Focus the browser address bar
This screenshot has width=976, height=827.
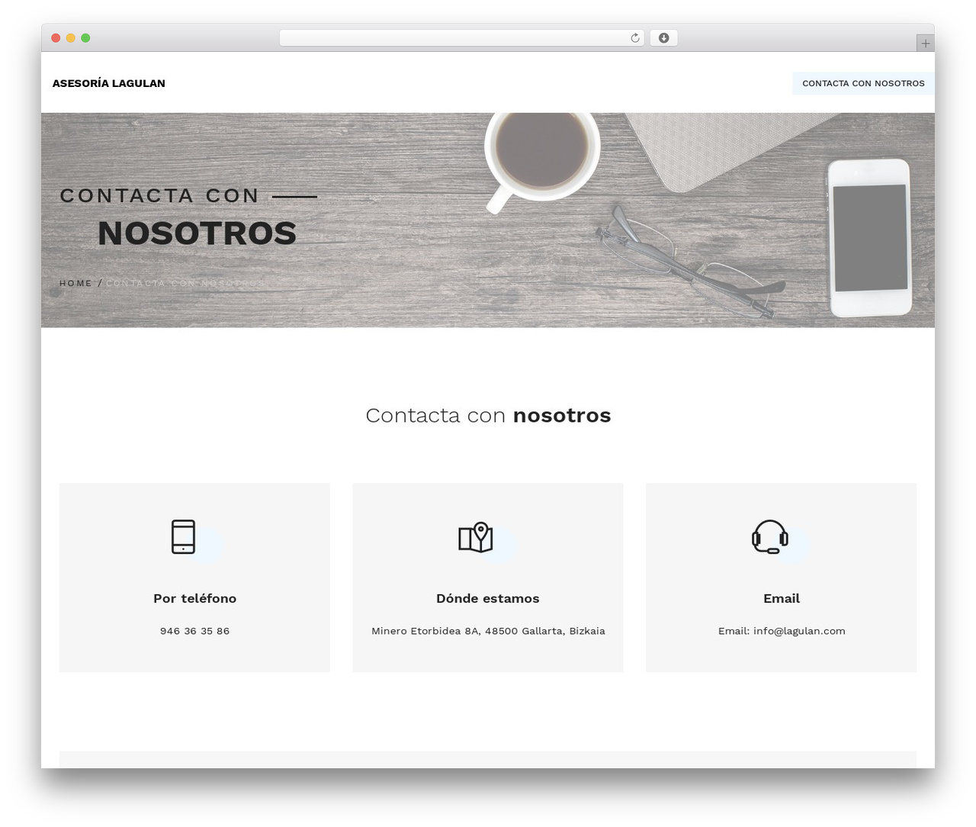pos(461,38)
